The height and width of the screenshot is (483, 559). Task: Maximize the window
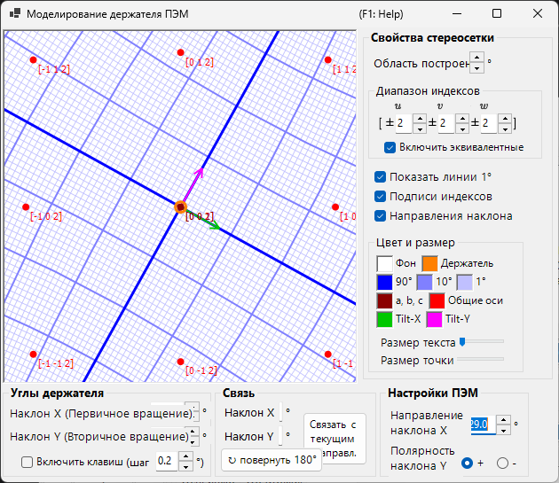(x=497, y=13)
